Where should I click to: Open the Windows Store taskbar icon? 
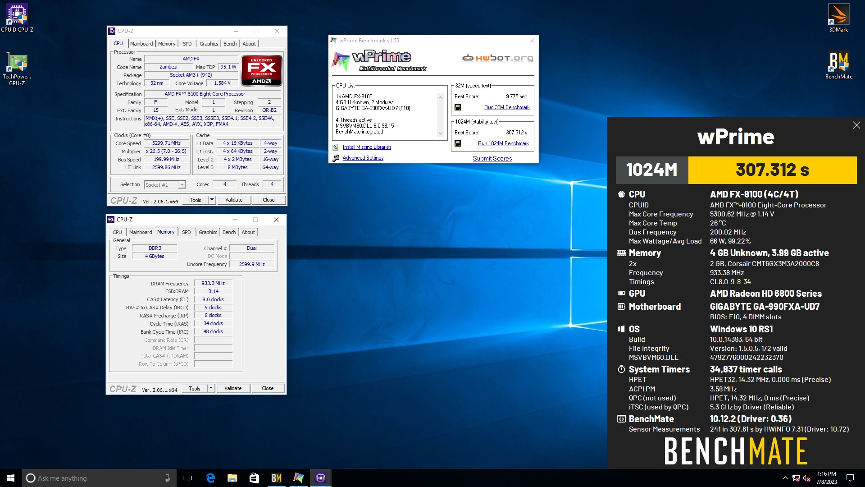tap(255, 478)
